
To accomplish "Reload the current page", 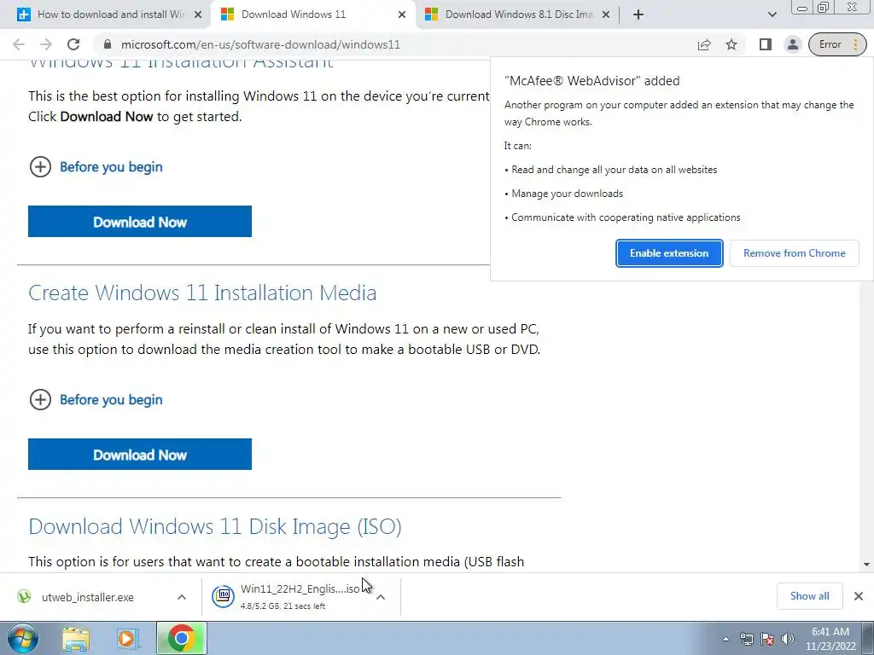I will 73,44.
